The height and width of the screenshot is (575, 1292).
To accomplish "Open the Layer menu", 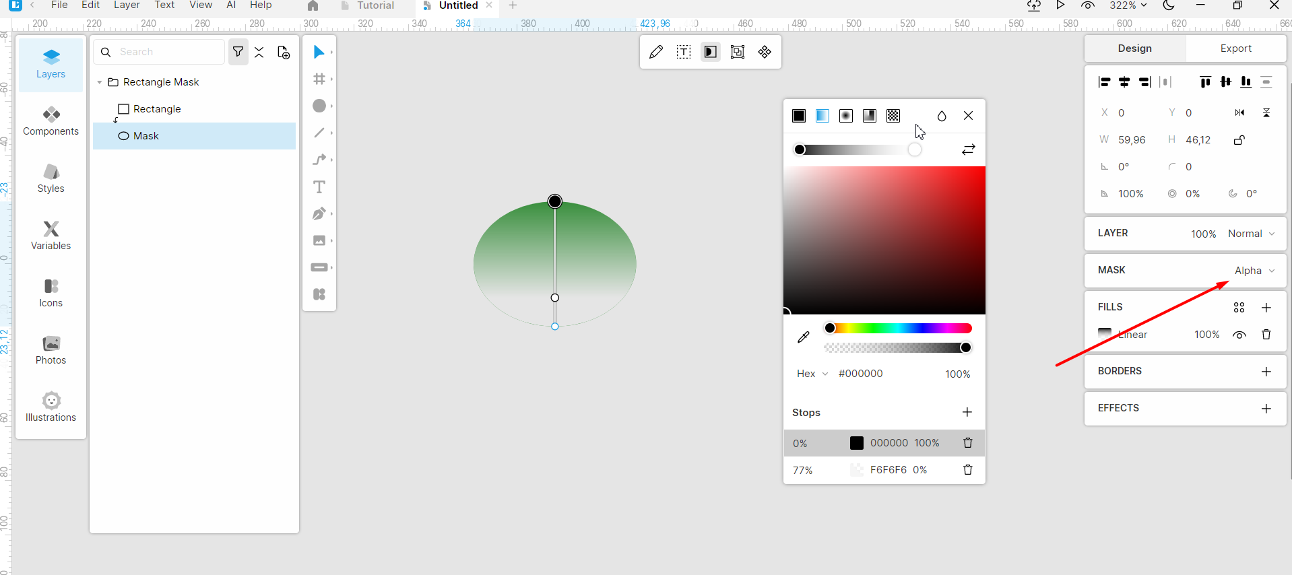I will [127, 5].
